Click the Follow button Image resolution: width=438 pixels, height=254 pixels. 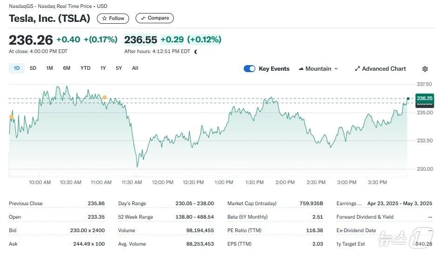113,19
